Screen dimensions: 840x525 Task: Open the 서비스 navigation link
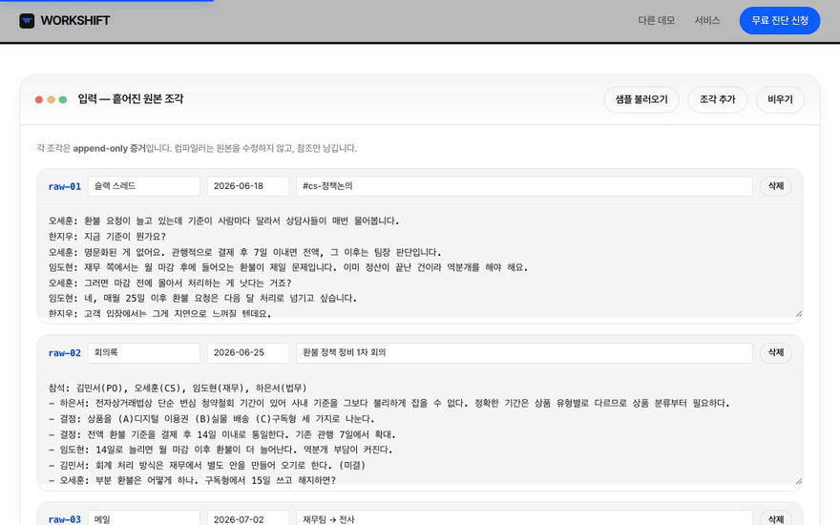[707, 20]
